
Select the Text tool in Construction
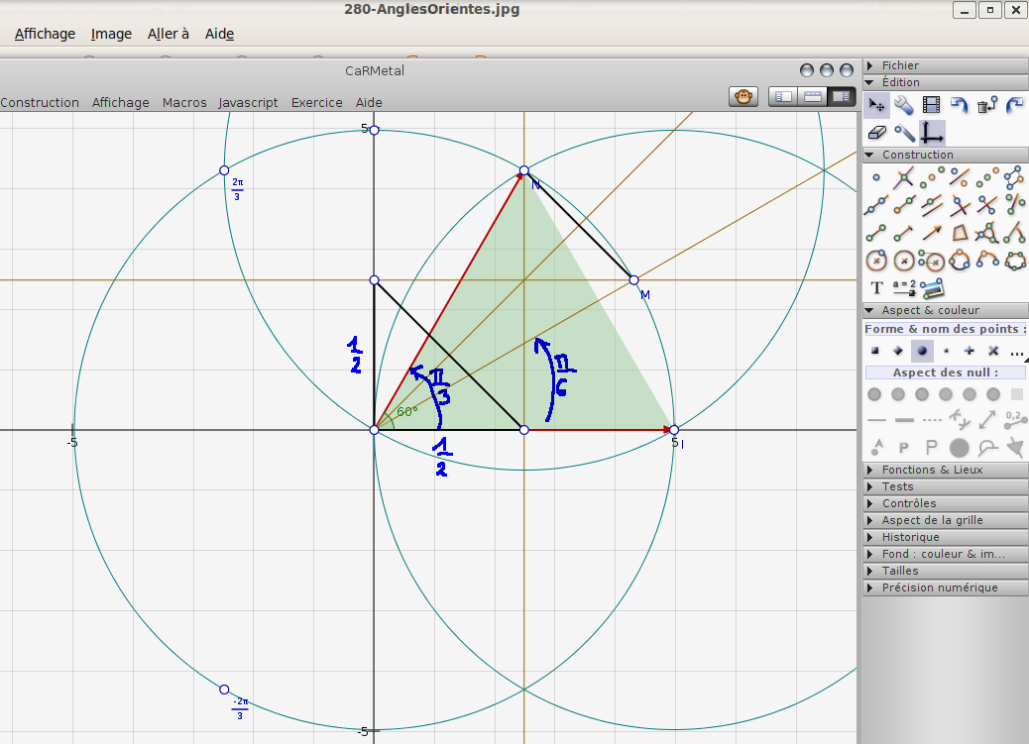pos(875,287)
